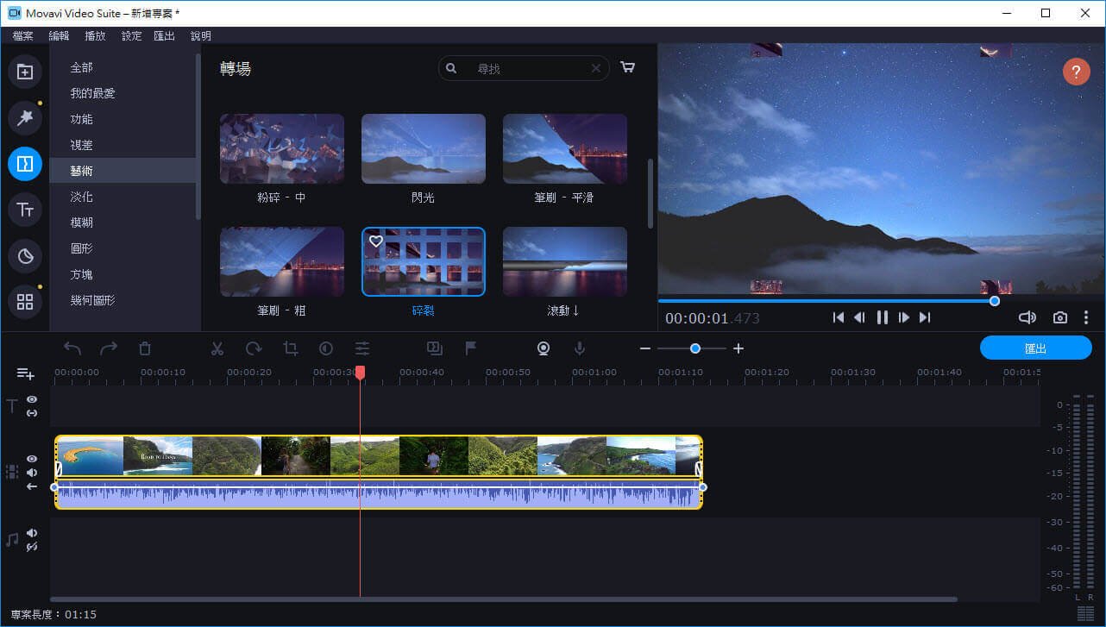The height and width of the screenshot is (627, 1106).
Task: Click the preview progress slider handle
Action: [995, 301]
